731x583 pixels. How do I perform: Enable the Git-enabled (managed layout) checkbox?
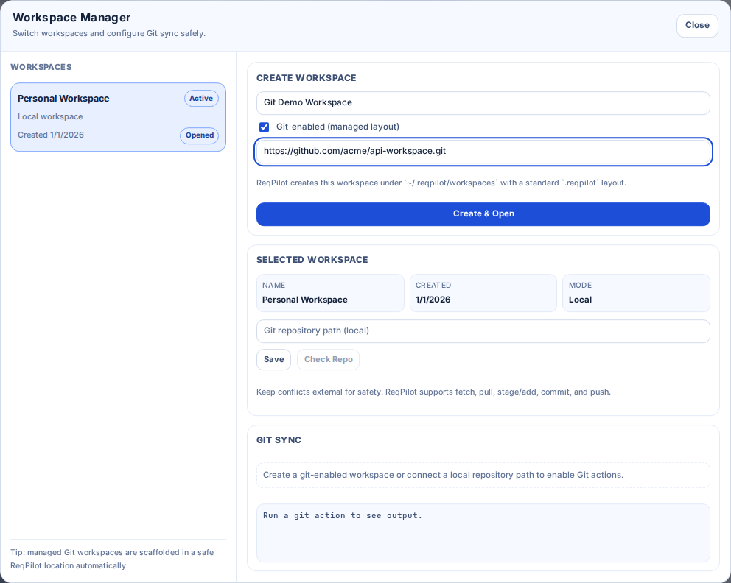pos(264,127)
